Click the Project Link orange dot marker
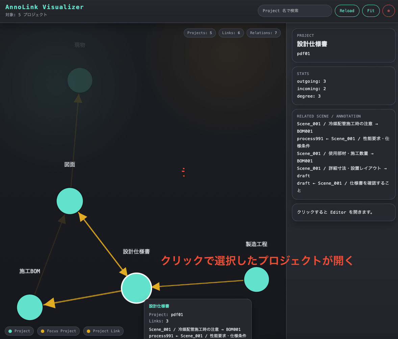 (x=89, y=331)
